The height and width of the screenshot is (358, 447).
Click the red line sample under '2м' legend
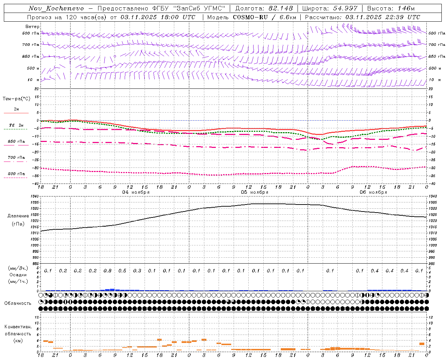(x=16, y=113)
